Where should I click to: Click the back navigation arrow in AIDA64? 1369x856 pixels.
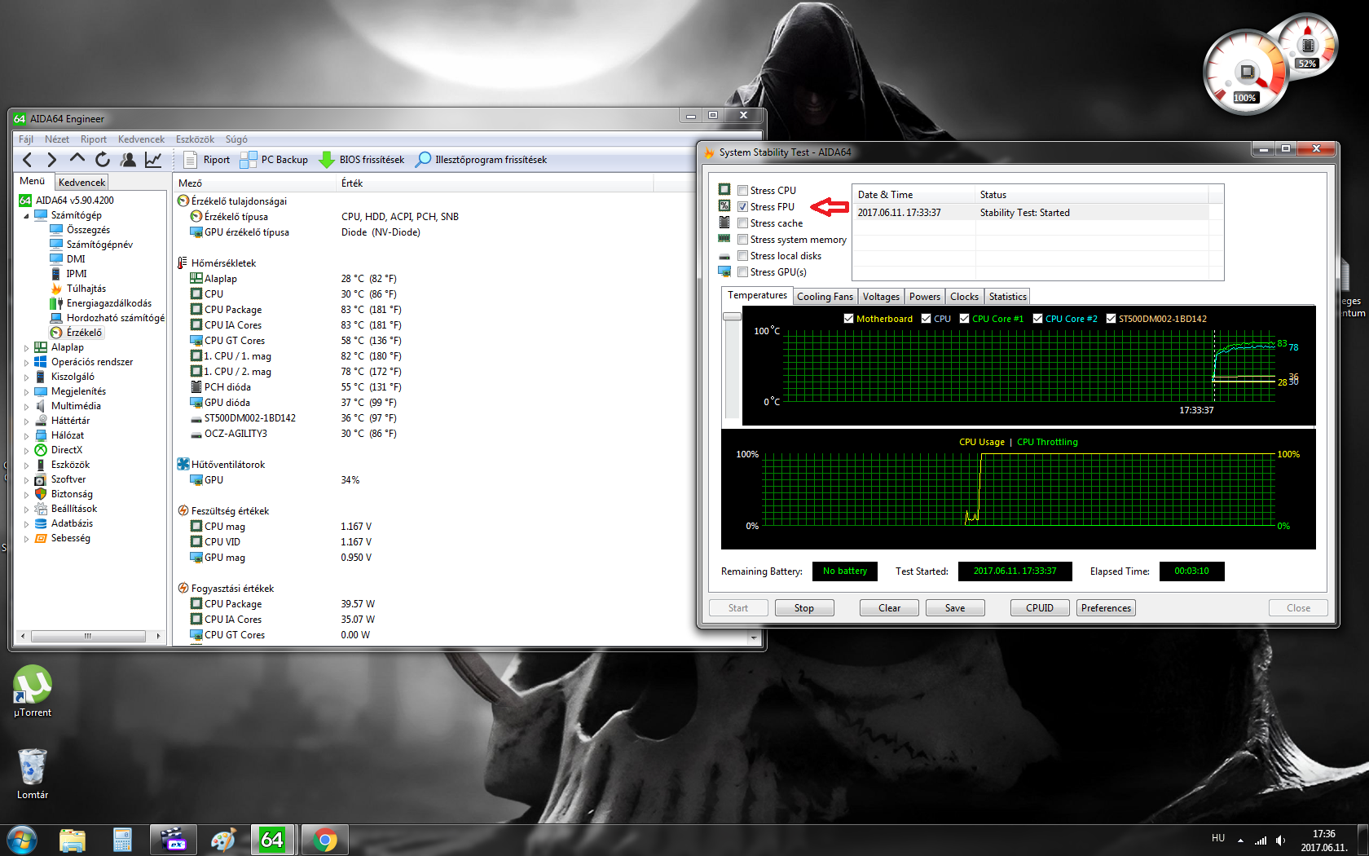tap(28, 160)
